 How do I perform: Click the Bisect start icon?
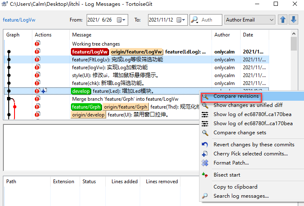[205, 175]
